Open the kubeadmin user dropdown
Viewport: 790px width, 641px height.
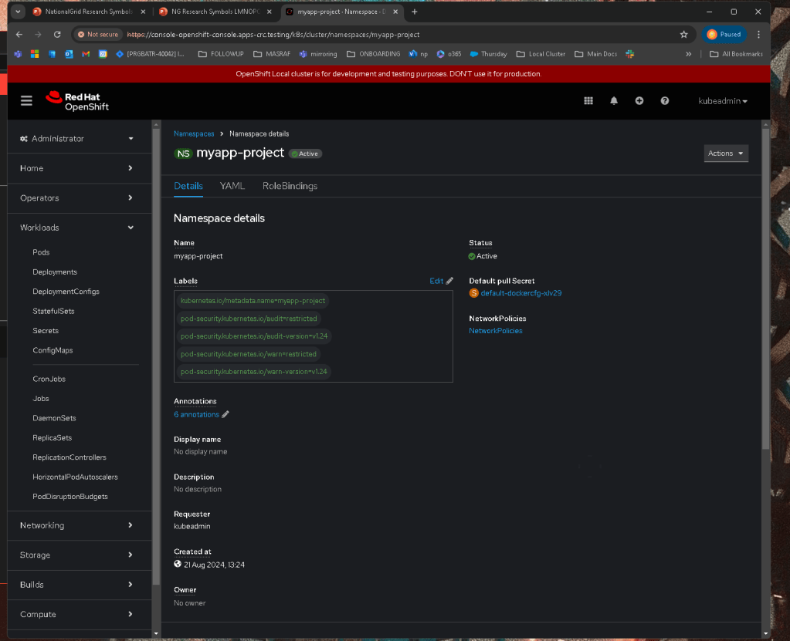(x=723, y=101)
